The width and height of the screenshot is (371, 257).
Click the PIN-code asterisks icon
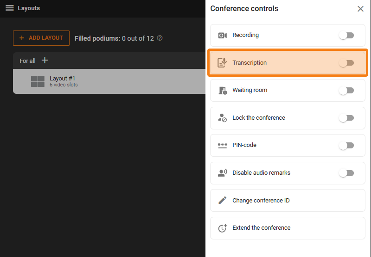coord(223,146)
